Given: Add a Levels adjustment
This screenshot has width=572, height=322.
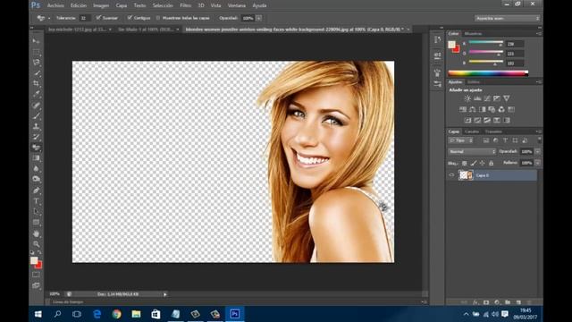Looking at the screenshot, I should (x=477, y=98).
